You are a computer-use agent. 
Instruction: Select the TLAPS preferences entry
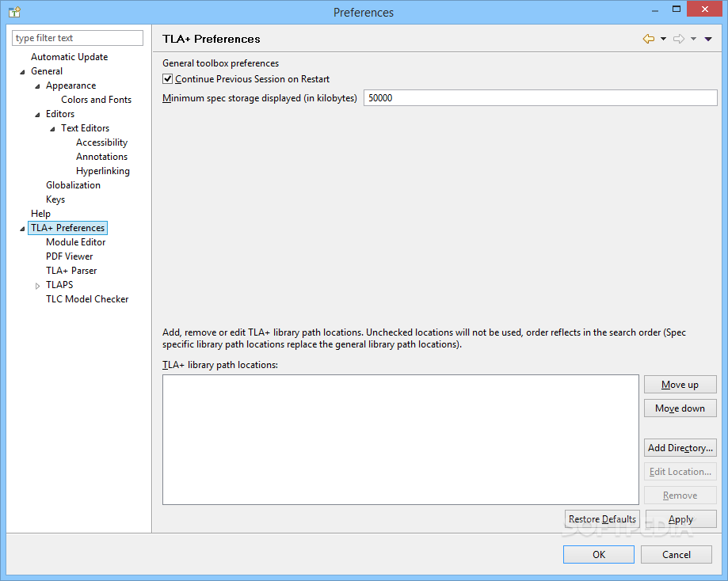pos(59,285)
